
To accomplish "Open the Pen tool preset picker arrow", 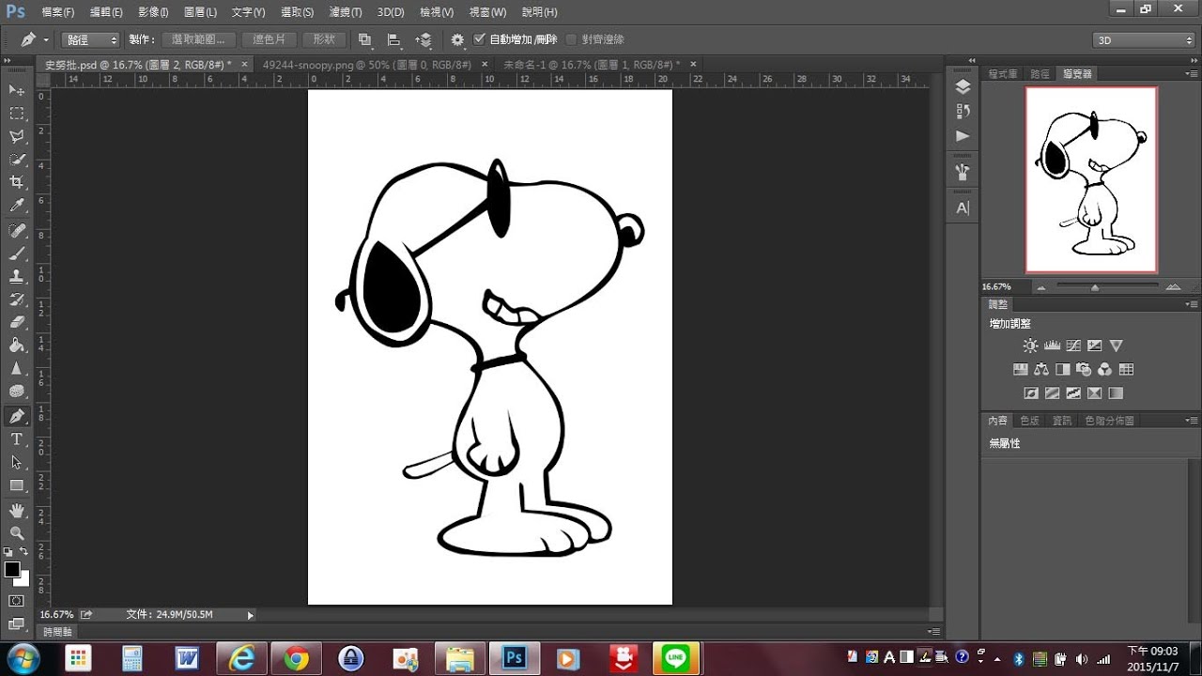I will pos(46,40).
